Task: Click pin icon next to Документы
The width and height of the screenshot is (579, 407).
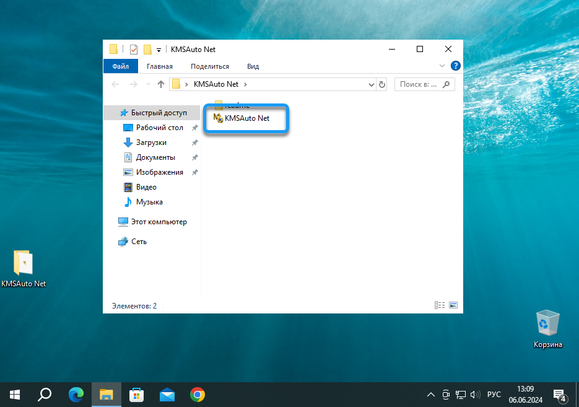Action: pyautogui.click(x=194, y=157)
